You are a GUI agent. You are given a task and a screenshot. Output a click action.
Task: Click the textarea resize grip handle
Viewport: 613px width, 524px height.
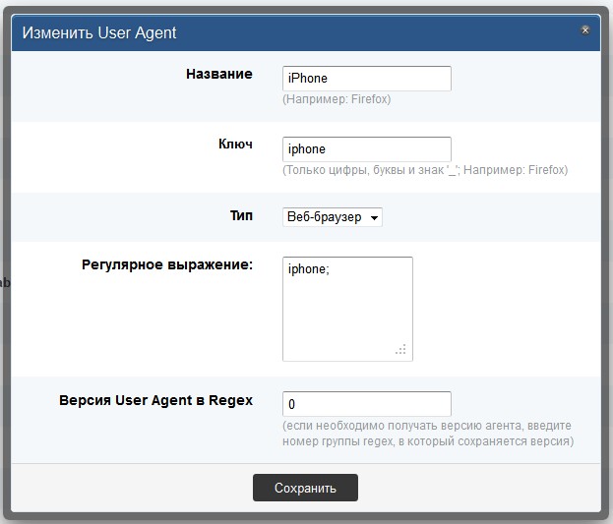coord(400,349)
